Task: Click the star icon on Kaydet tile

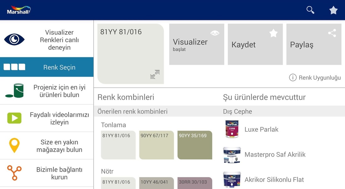Action: pyautogui.click(x=273, y=33)
